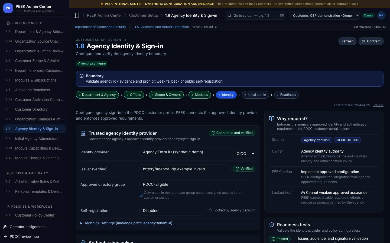Open the Self-registration Disabled selector
This screenshot has width=390, height=243.
[x=173, y=211]
